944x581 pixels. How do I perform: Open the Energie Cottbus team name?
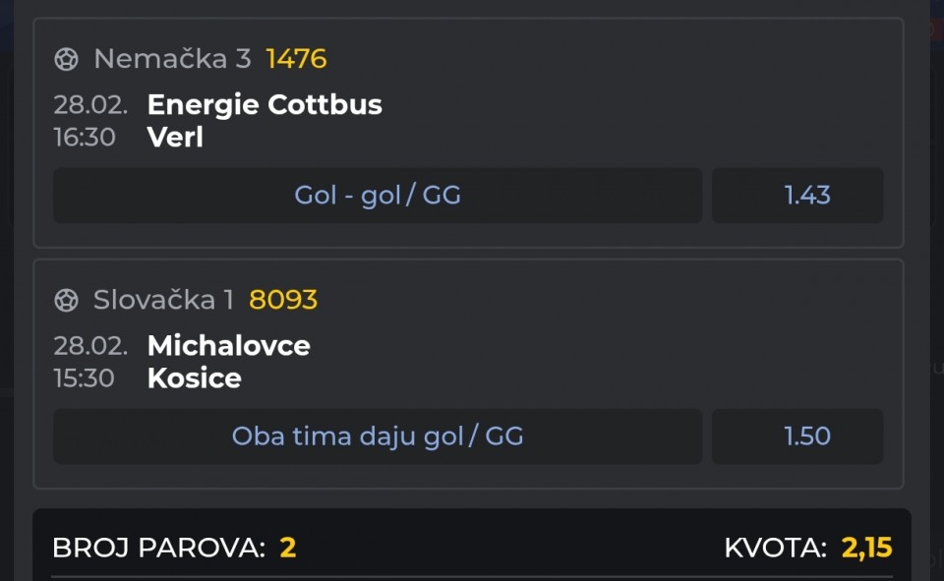265,104
